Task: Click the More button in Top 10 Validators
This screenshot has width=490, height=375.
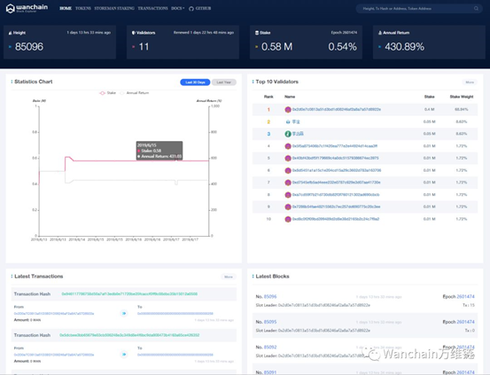Action: coord(470,82)
